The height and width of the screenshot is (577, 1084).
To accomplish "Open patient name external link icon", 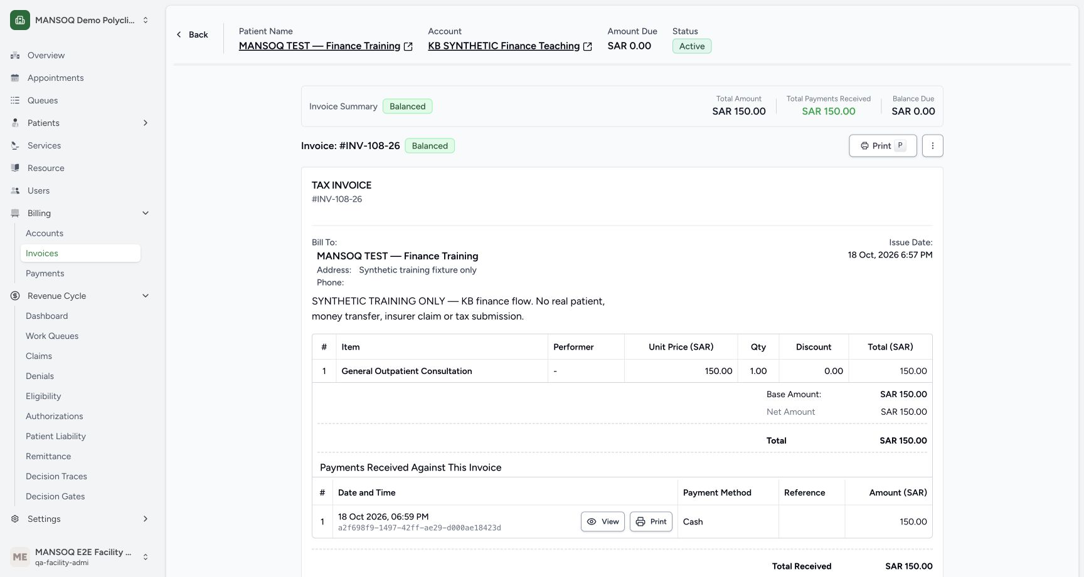I will (x=408, y=46).
